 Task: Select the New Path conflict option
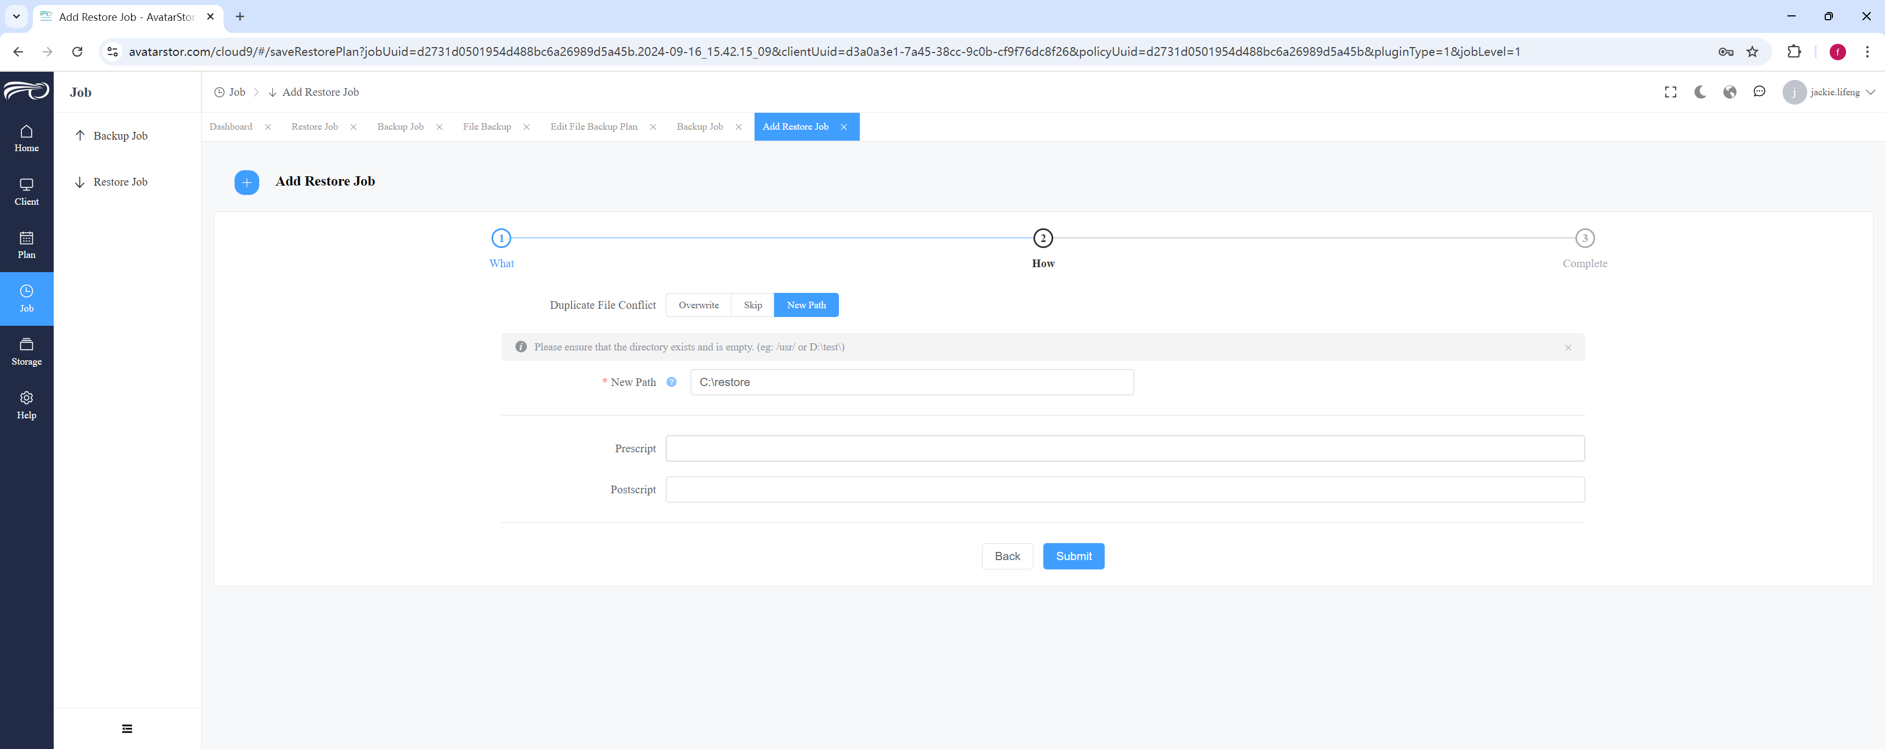806,305
